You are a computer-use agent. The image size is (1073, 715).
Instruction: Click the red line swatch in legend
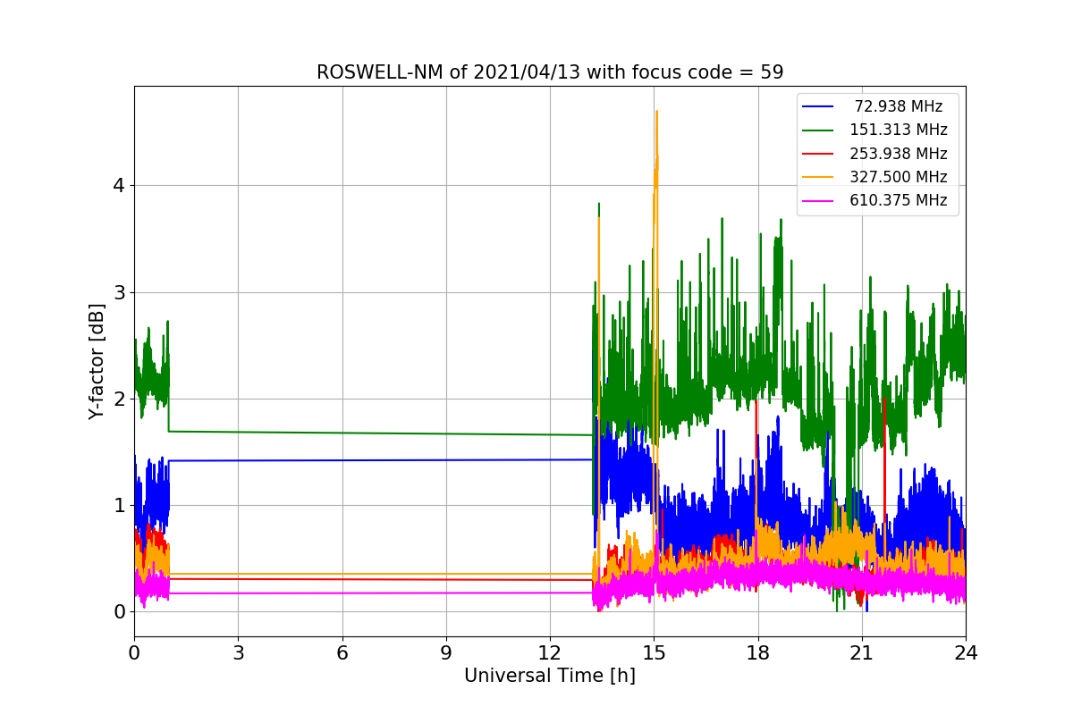pyautogui.click(x=818, y=154)
